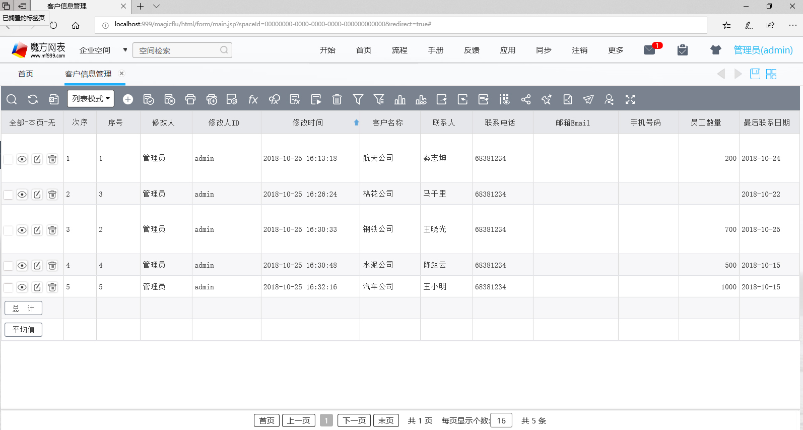View the 航天公司 record with the eye icon
The image size is (803, 430).
[22, 159]
